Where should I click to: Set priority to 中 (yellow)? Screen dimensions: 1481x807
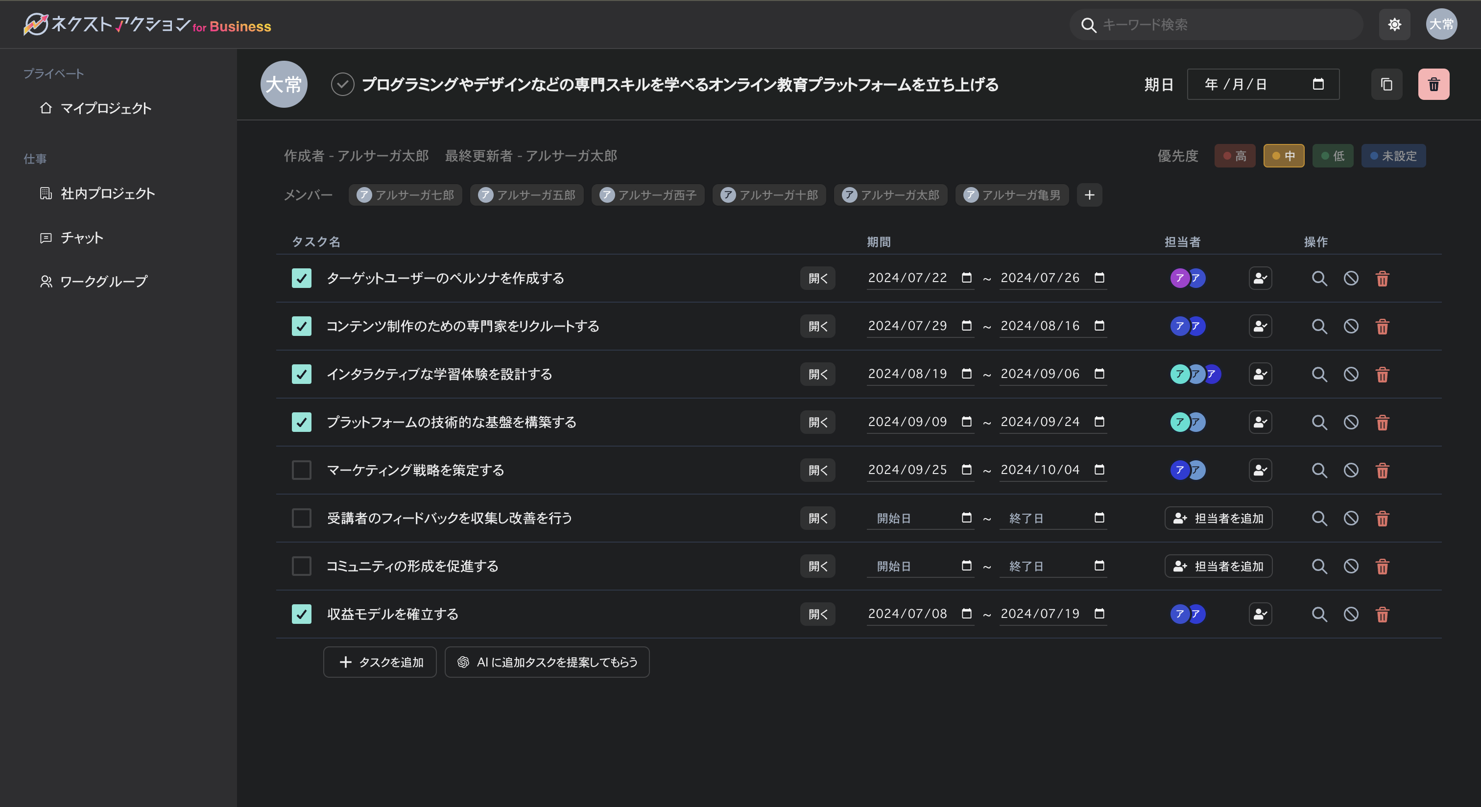1283,156
